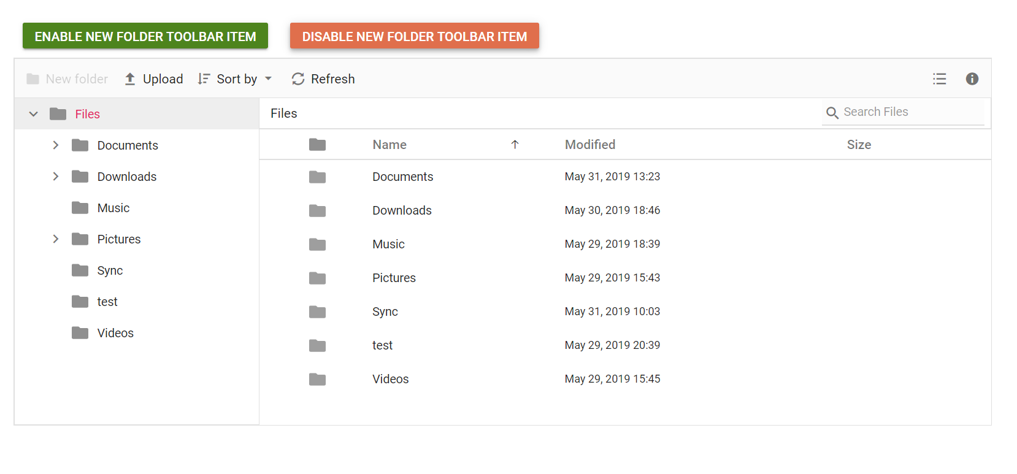1017x474 pixels.
Task: Select Pictures in the navigation tree
Action: click(119, 239)
